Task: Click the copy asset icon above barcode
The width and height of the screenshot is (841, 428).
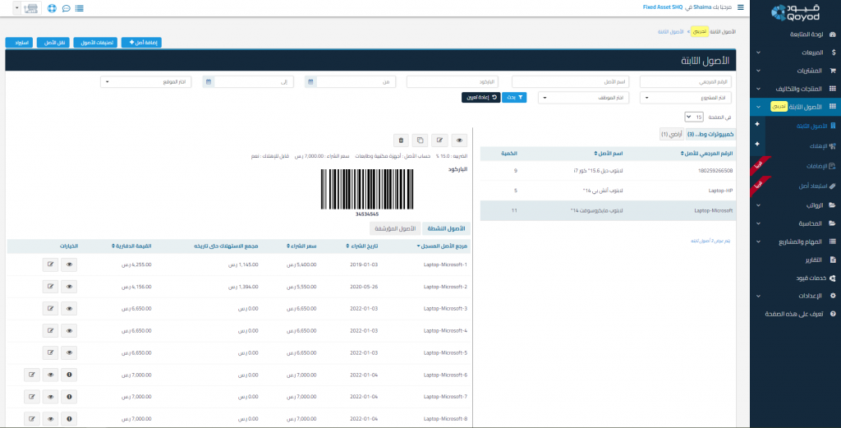Action: (420, 140)
